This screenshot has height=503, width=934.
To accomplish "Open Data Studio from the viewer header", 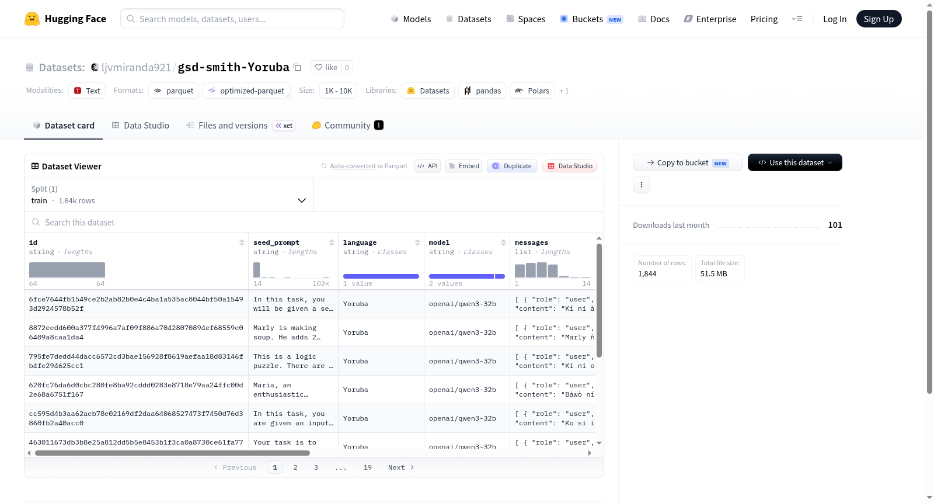I will (570, 166).
